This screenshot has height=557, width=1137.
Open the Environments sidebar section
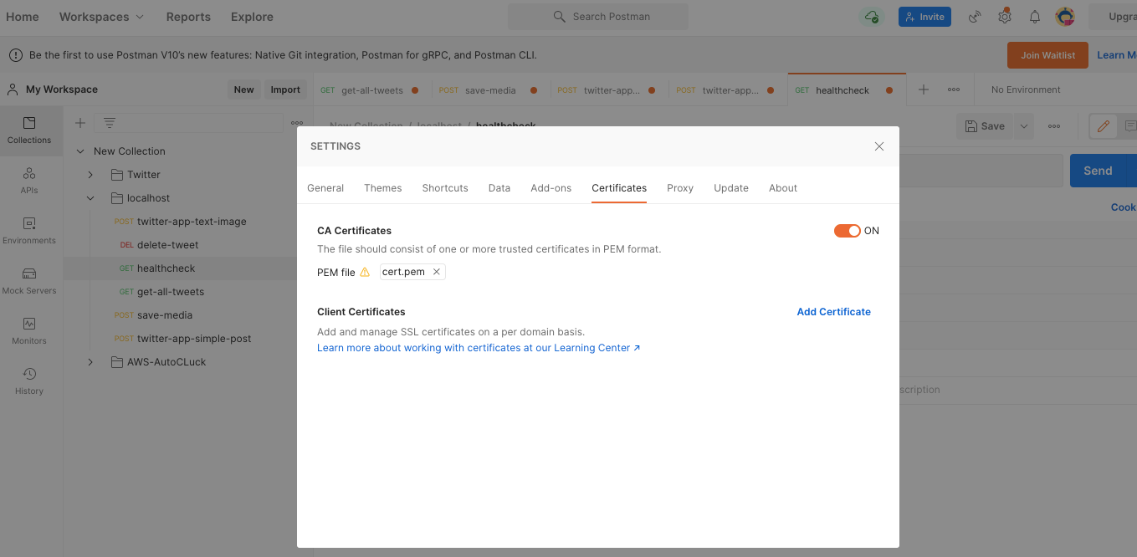click(29, 231)
